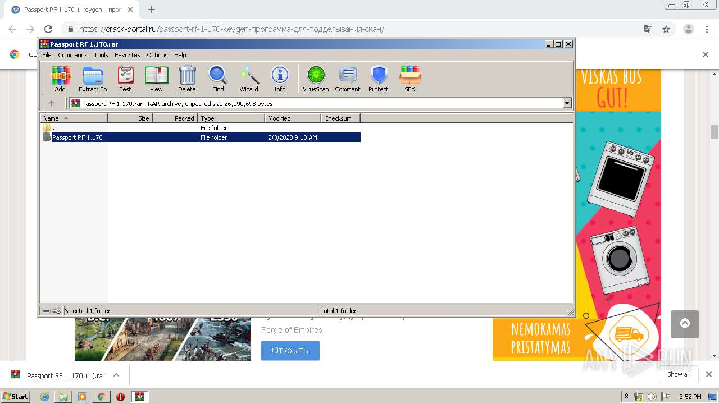Click the system tray volume icon
The height and width of the screenshot is (404, 719).
point(652,397)
